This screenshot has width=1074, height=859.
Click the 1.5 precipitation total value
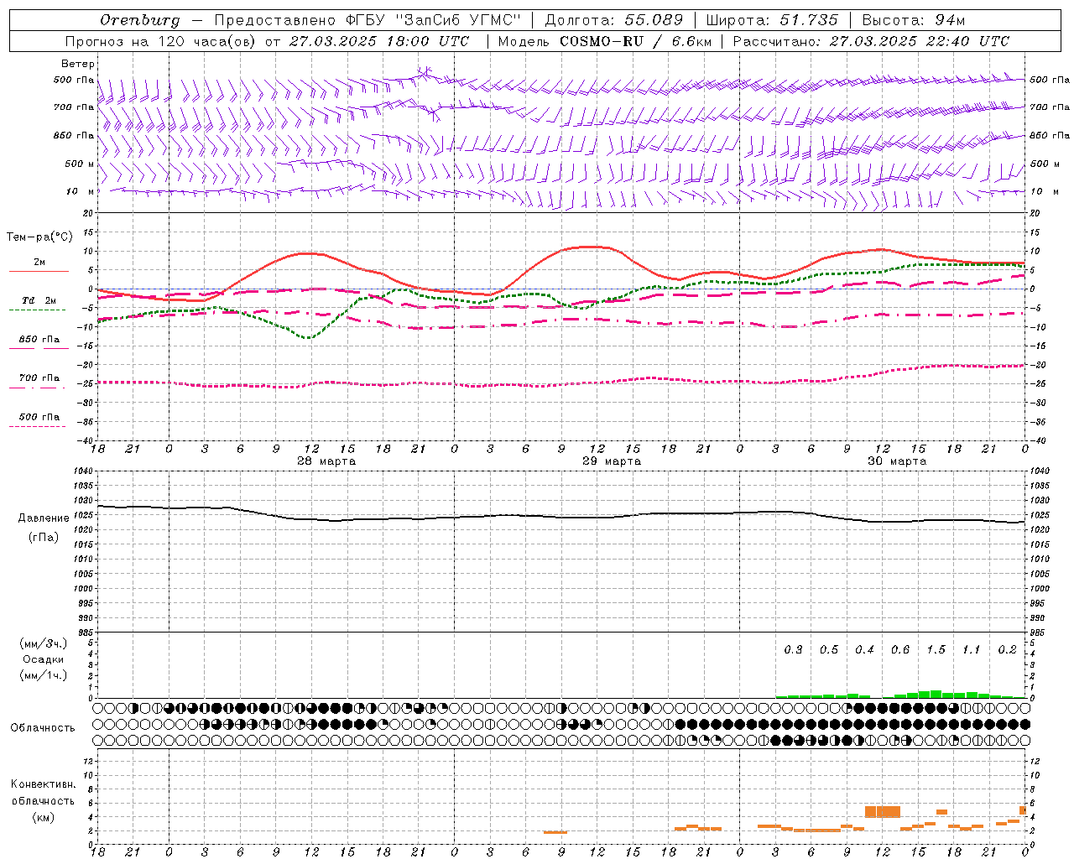tap(936, 650)
